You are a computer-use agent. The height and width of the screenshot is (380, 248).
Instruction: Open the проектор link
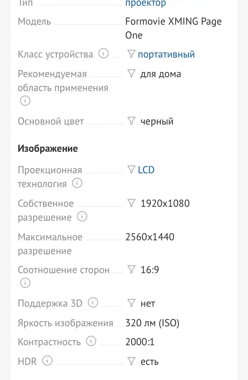tap(145, 3)
